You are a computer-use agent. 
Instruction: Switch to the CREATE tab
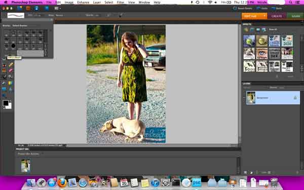277,16
